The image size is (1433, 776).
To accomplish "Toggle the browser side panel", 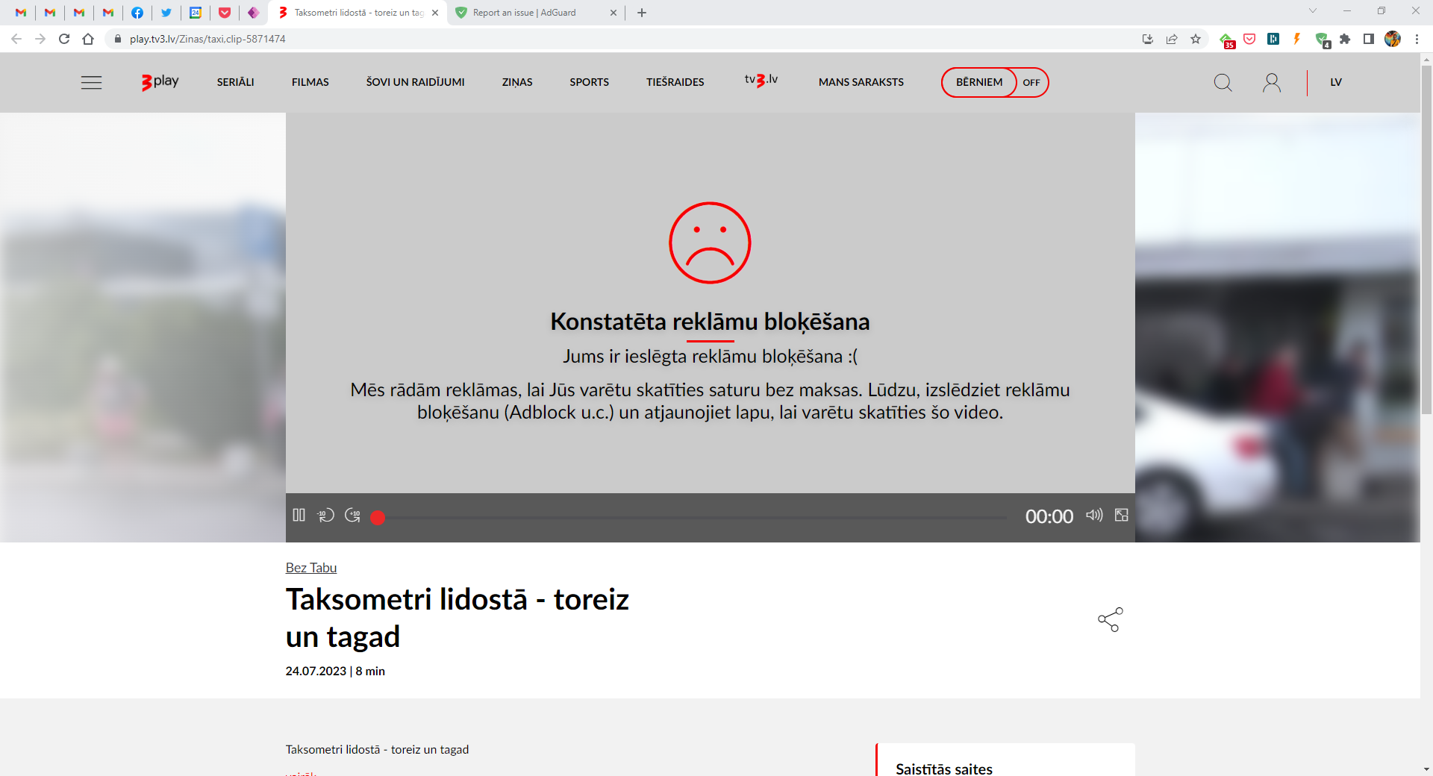I will [1368, 39].
